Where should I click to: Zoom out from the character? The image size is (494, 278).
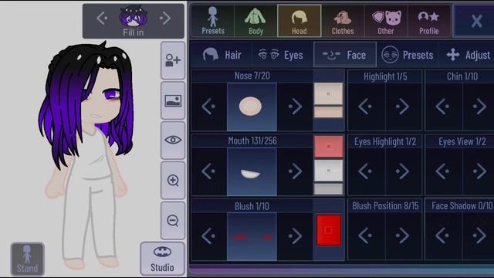click(173, 221)
